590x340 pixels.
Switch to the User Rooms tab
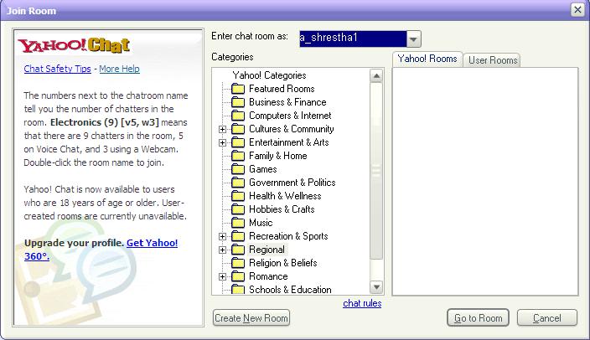pos(493,60)
